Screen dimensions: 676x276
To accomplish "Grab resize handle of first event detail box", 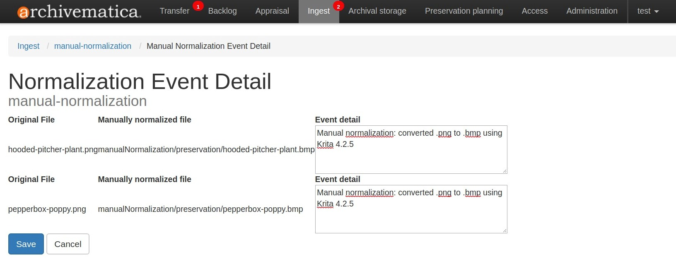I will (505, 171).
